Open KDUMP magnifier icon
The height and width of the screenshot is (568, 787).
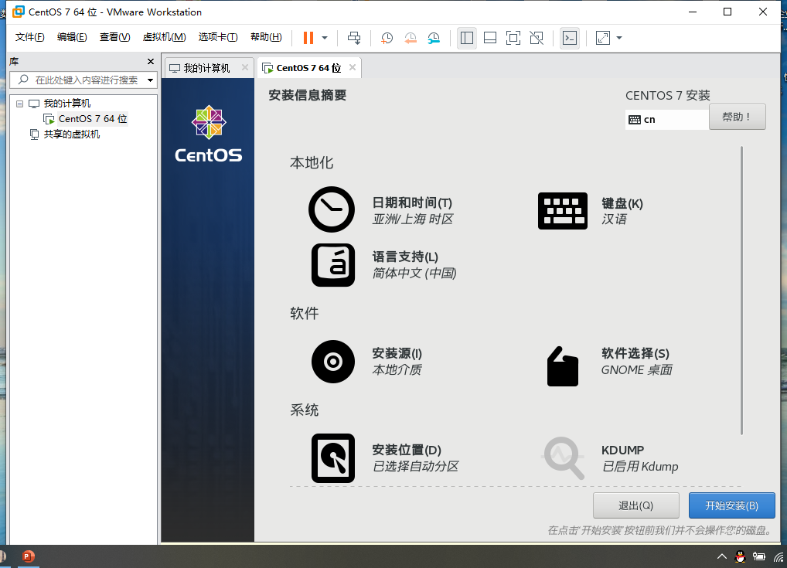(564, 458)
